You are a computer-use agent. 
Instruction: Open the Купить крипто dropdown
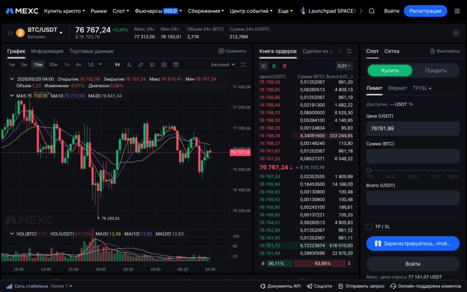64,11
